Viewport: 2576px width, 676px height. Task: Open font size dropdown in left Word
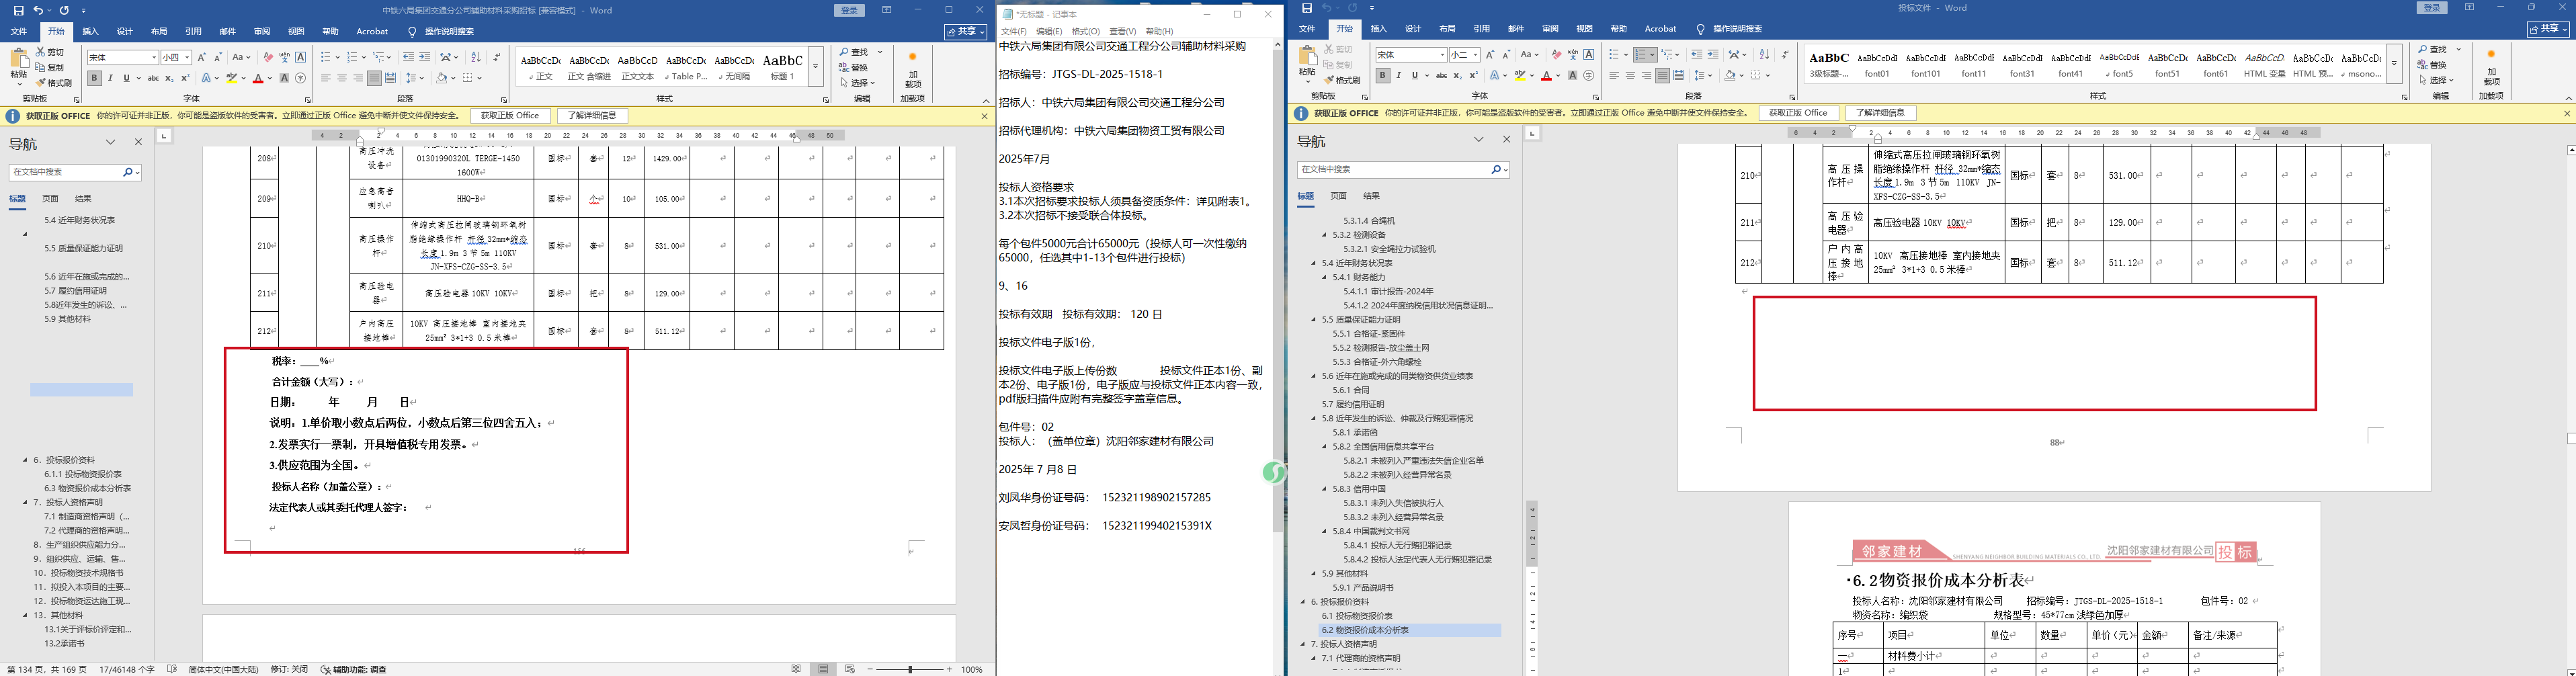(188, 58)
